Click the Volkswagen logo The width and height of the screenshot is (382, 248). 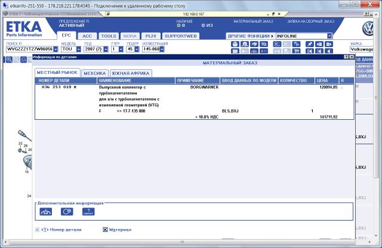[368, 29]
